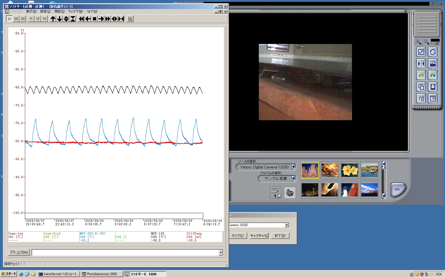Viewport: 445px width, 278px height.
Task: Open the graph cursor chart icon
Action: point(130,19)
